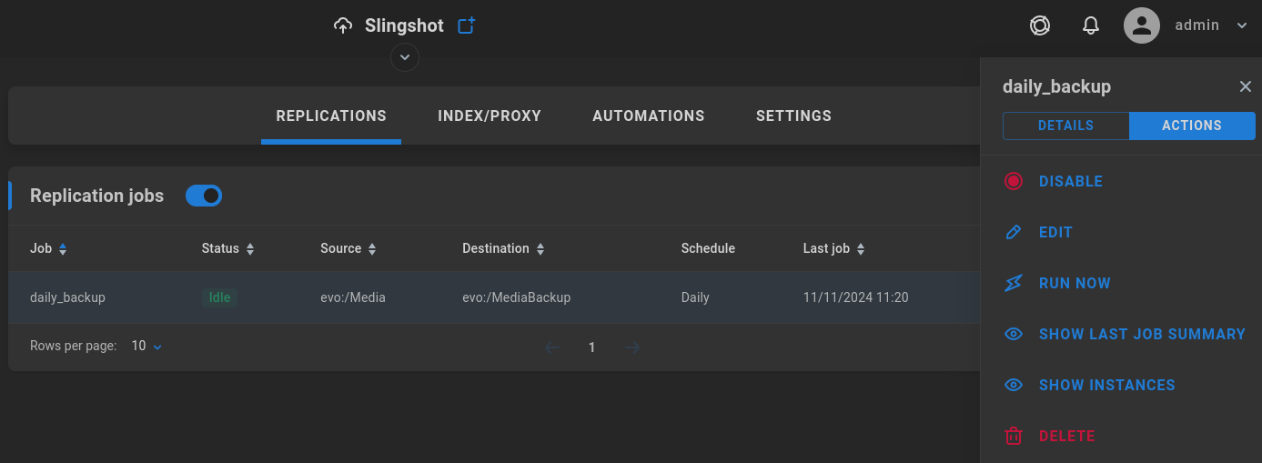Click the add-window icon beside Slingshot
This screenshot has height=463, width=1262.
pyautogui.click(x=467, y=25)
